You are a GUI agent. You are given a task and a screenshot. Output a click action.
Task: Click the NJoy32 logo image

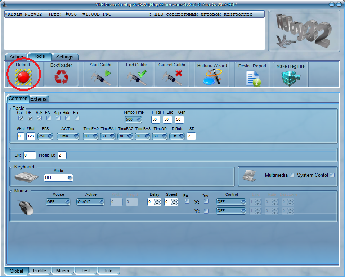point(304,31)
